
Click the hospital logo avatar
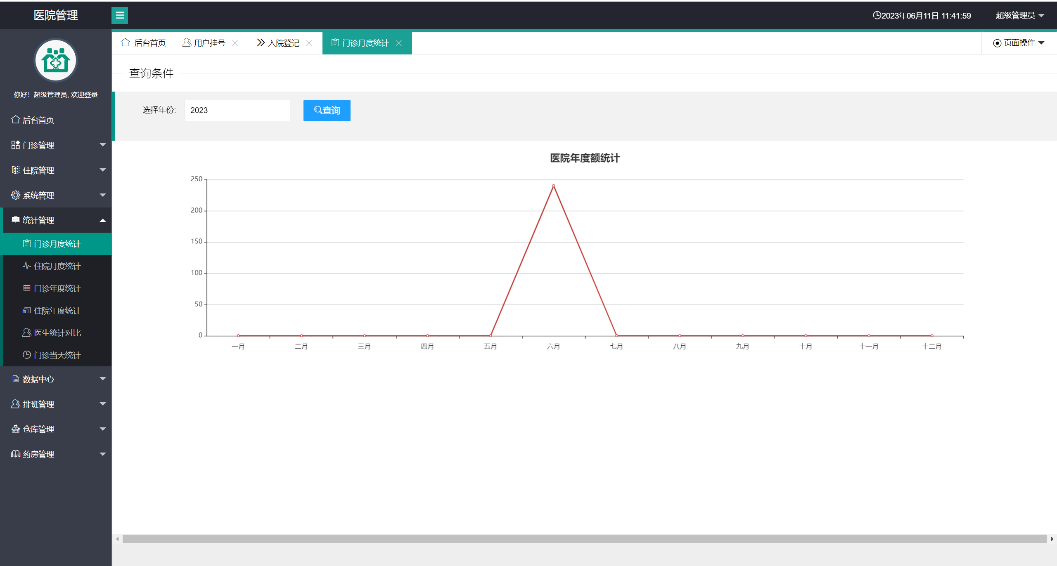point(56,61)
